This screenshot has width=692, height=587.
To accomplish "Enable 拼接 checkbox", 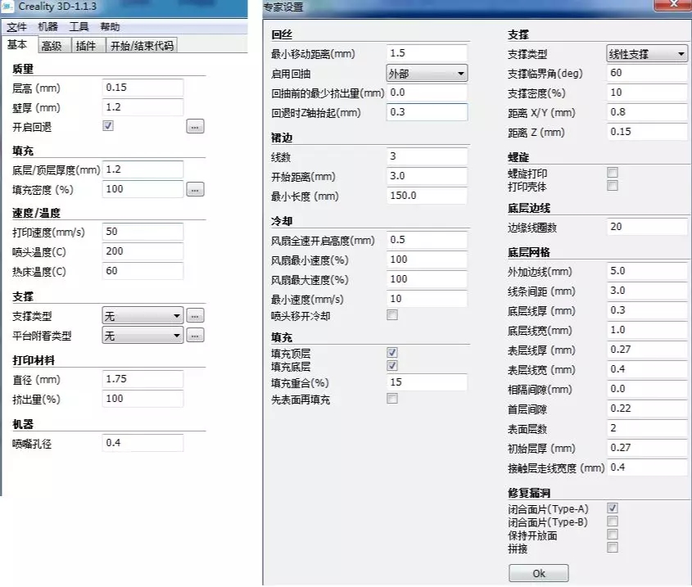I will point(613,548).
